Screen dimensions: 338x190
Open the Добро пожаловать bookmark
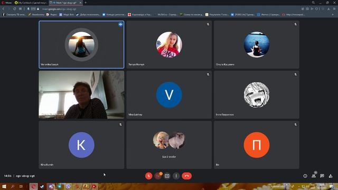point(88,15)
